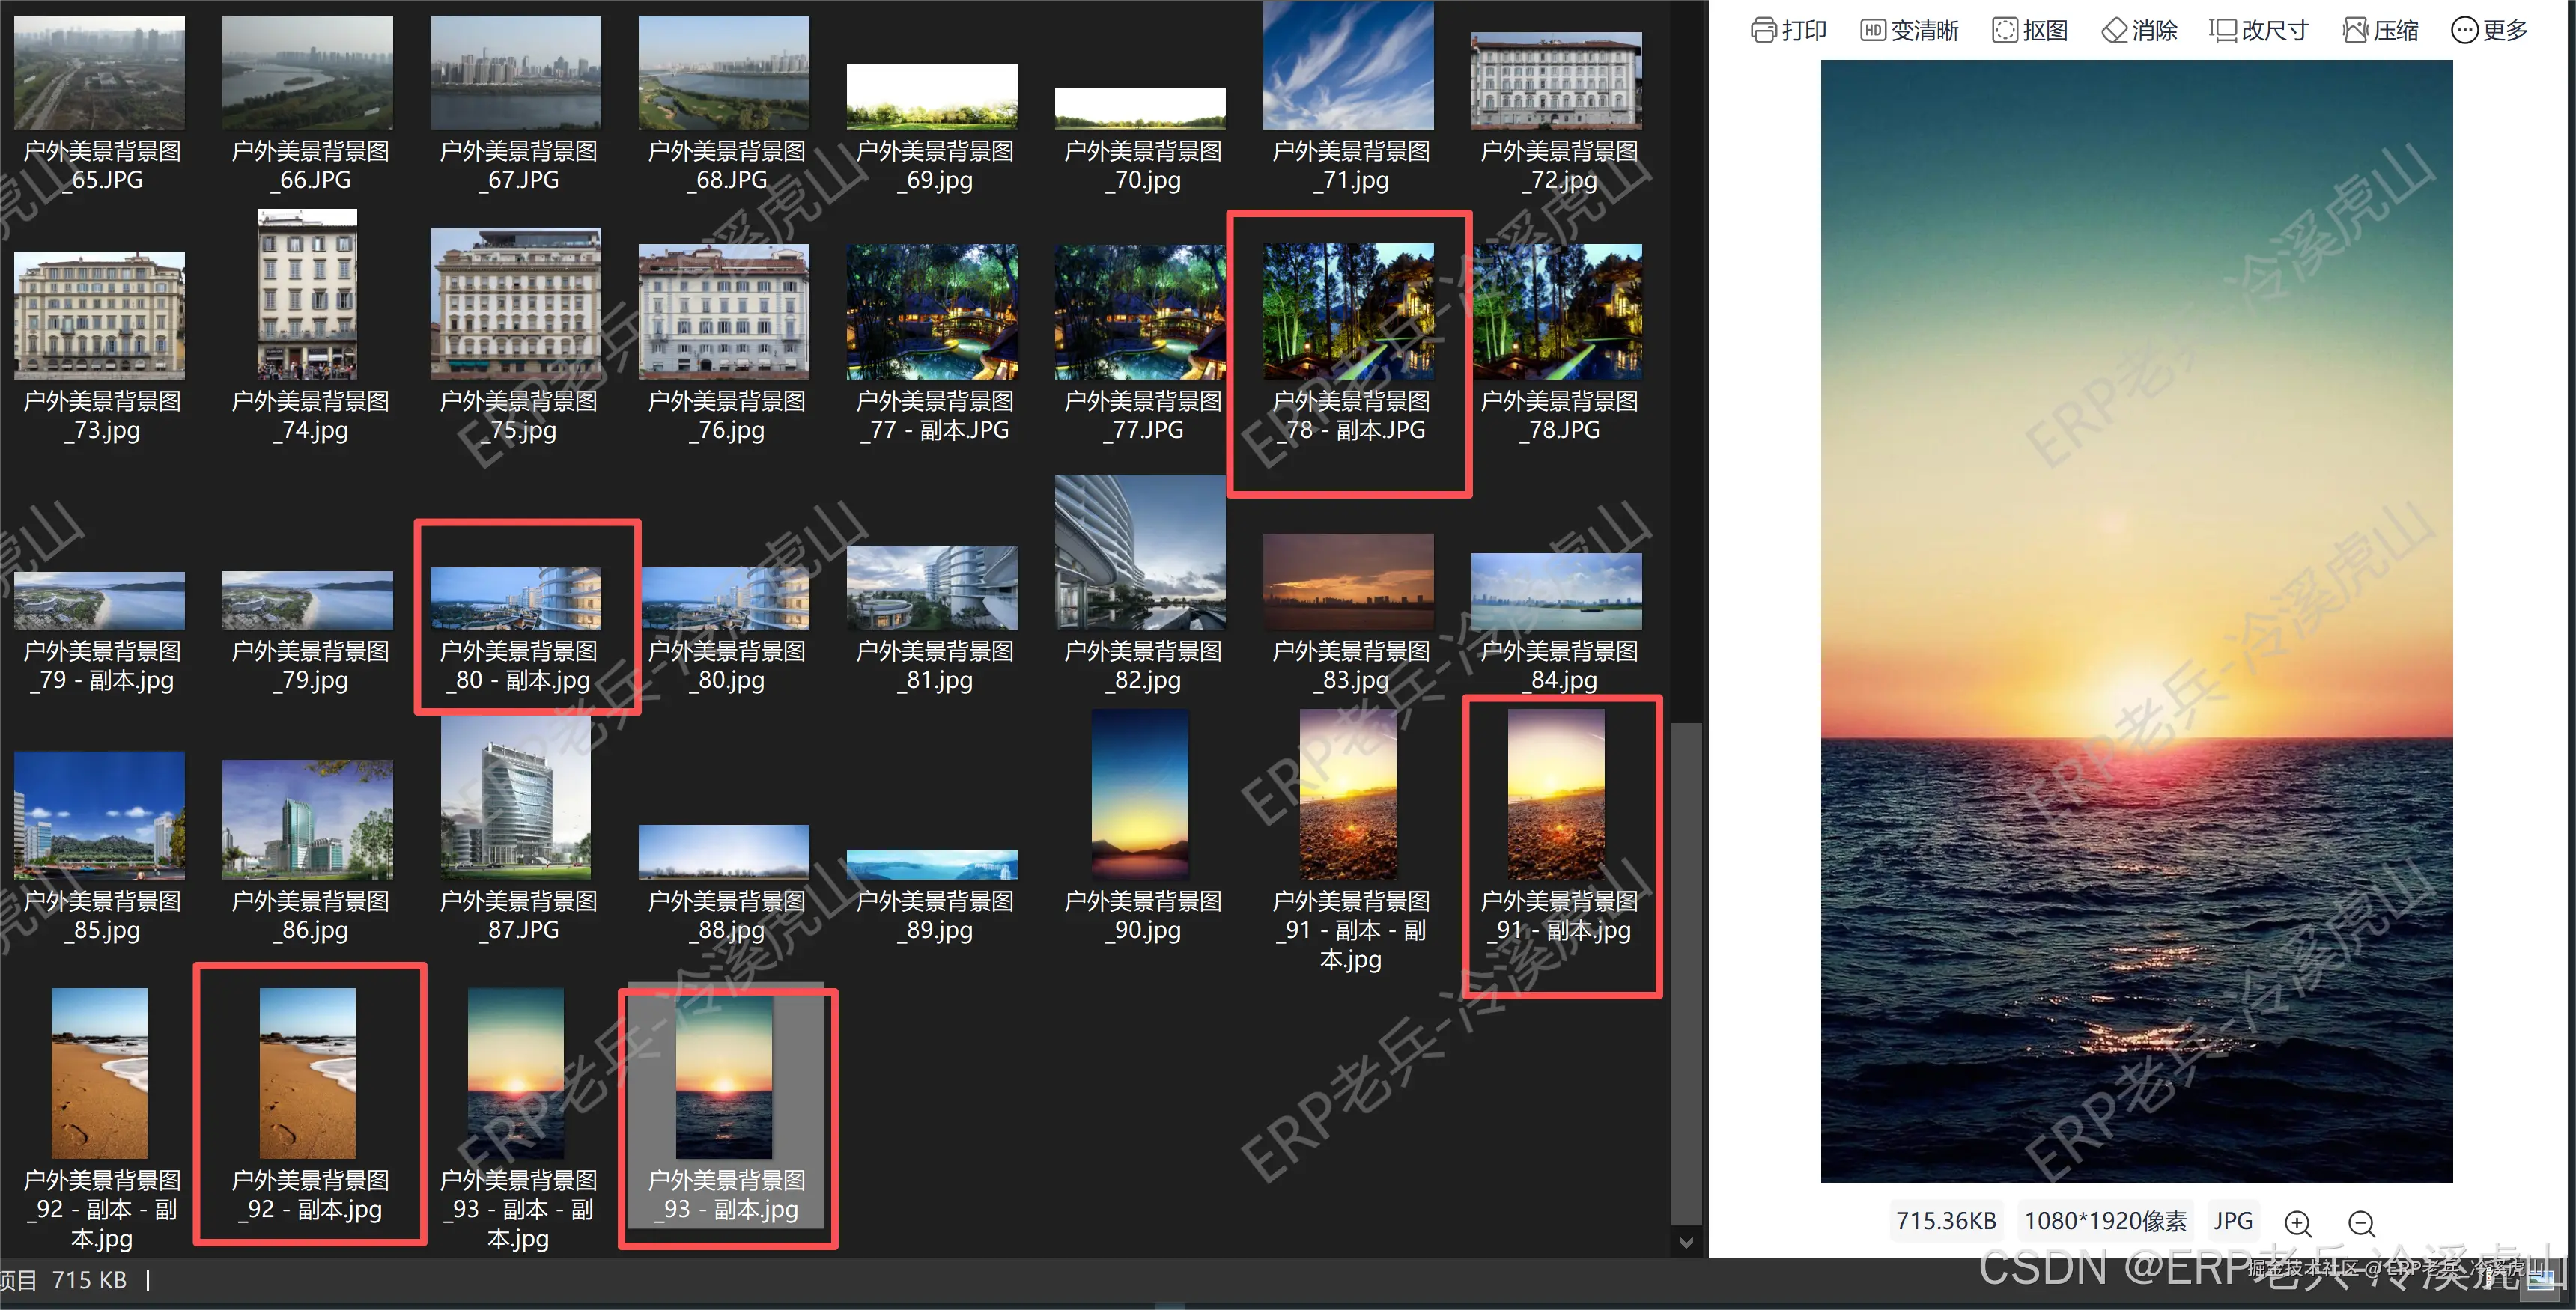This screenshot has width=2576, height=1310.
Task: Click the JPG format label
Action: (x=2232, y=1221)
